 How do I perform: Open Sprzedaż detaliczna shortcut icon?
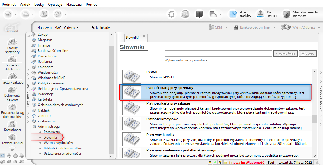pos(12,60)
